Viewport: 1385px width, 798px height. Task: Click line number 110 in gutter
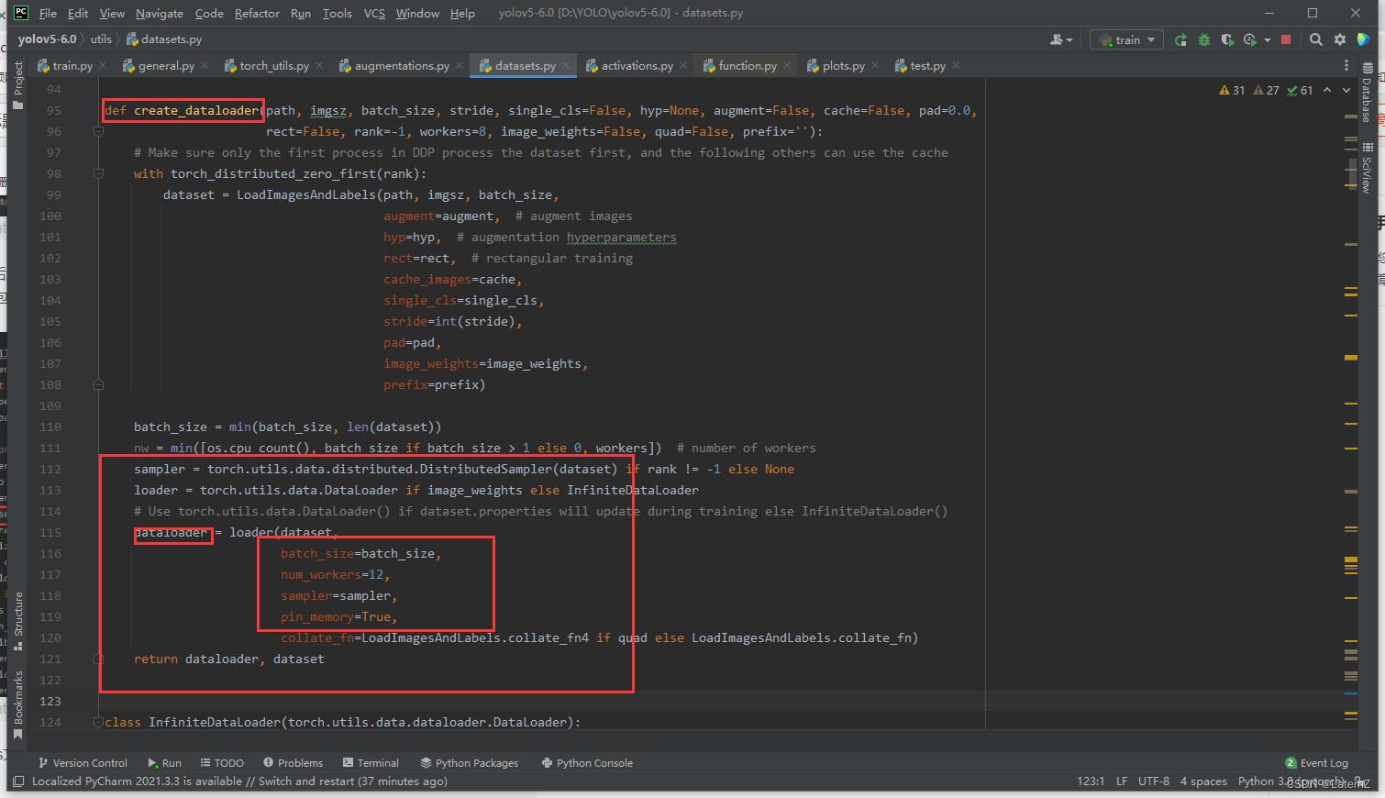click(50, 427)
